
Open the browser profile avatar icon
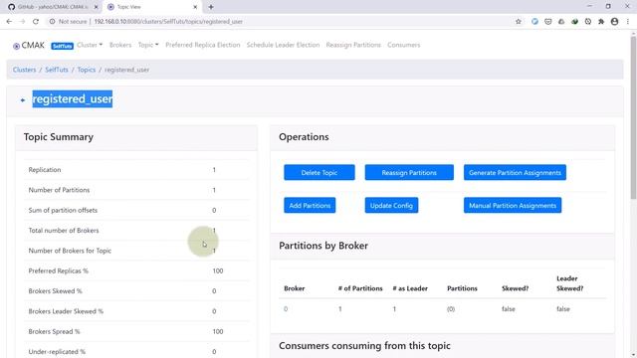[615, 22]
